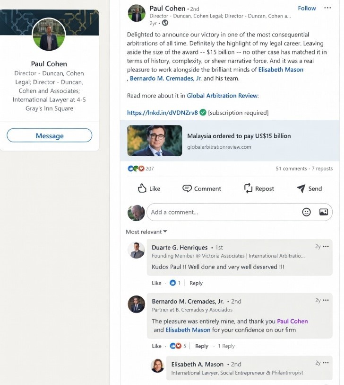Open the Global Arbitration Review mention link

pos(222,96)
